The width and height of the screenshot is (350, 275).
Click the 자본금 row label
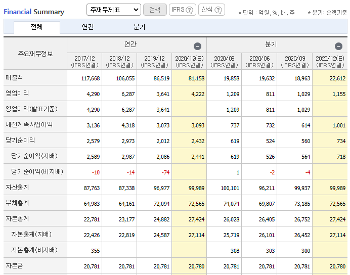(x=14, y=265)
